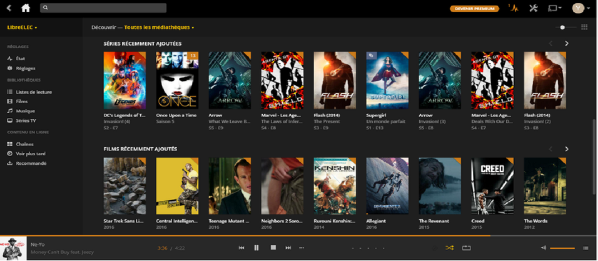
Task: Open the Voir plus tard link
Action: click(31, 153)
